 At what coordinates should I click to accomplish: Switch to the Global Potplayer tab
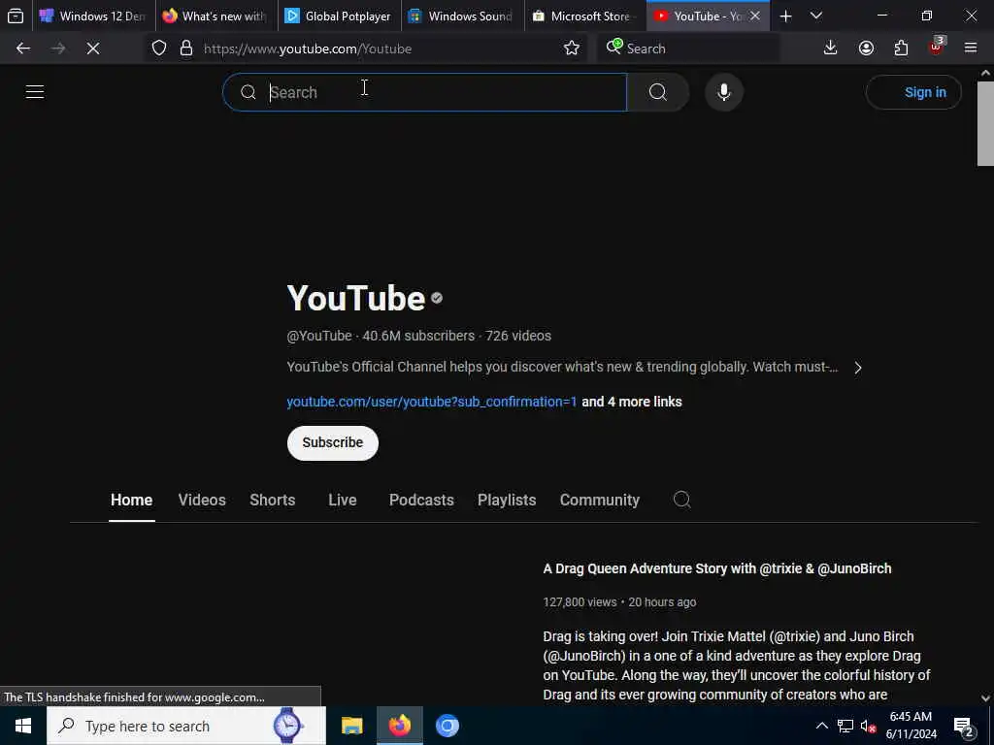coord(339,16)
